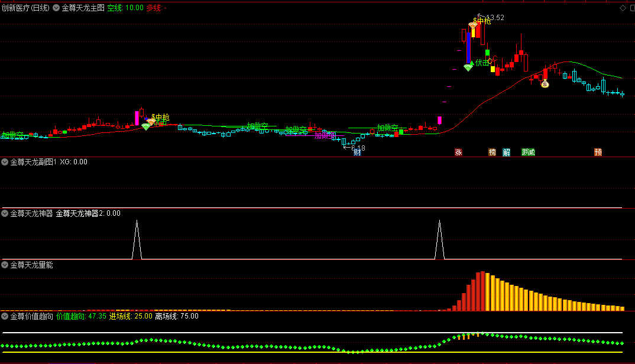Click the 金尊价值趋向 indicator name
This screenshot has height=364, width=635.
click(31, 316)
